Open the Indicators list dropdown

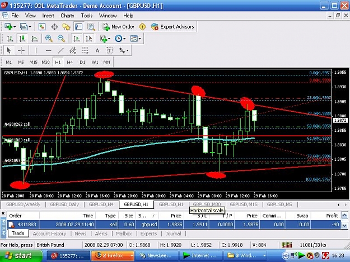click(105, 39)
